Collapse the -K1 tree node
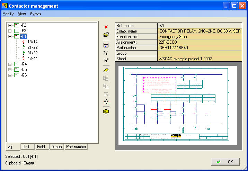248x171 pixels. pos(10,36)
